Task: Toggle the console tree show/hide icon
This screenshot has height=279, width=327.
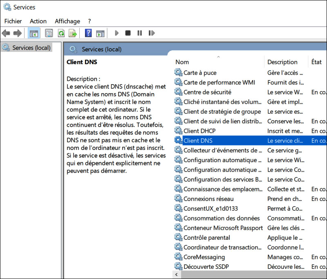Action: (x=34, y=33)
